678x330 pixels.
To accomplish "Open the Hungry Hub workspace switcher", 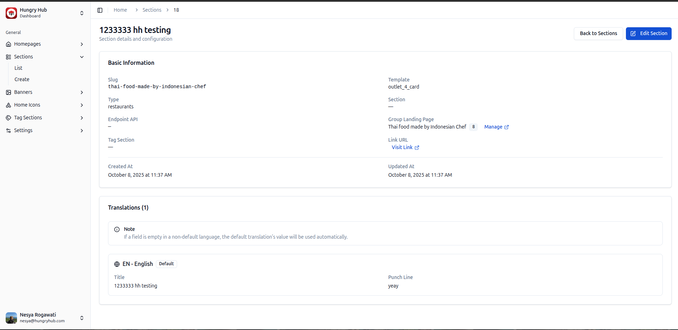I will 82,13.
